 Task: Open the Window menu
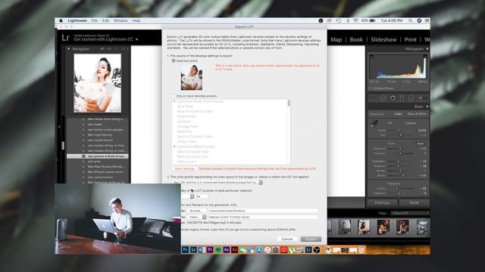click(120, 20)
